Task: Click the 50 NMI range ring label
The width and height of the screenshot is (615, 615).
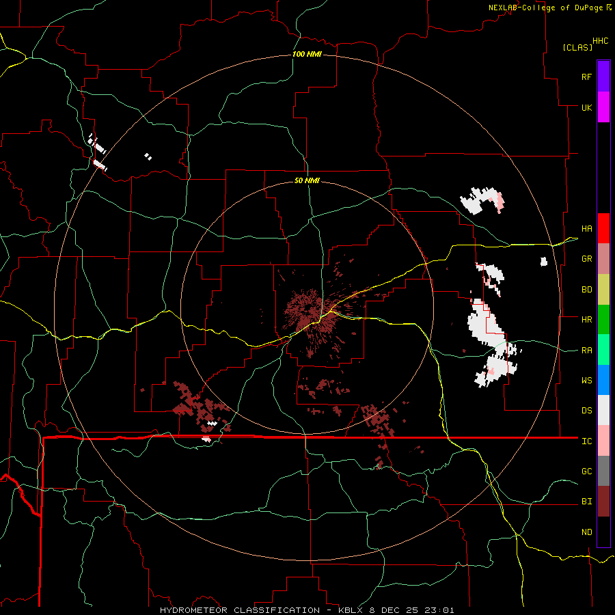Action: (x=307, y=180)
